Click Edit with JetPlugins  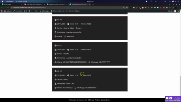(73, 11)
